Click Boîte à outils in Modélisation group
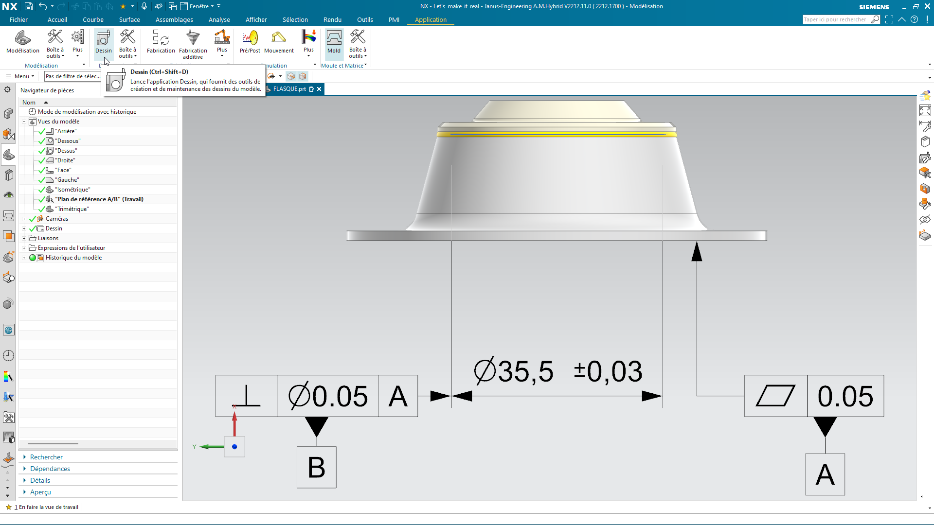The image size is (934, 525). point(55,44)
